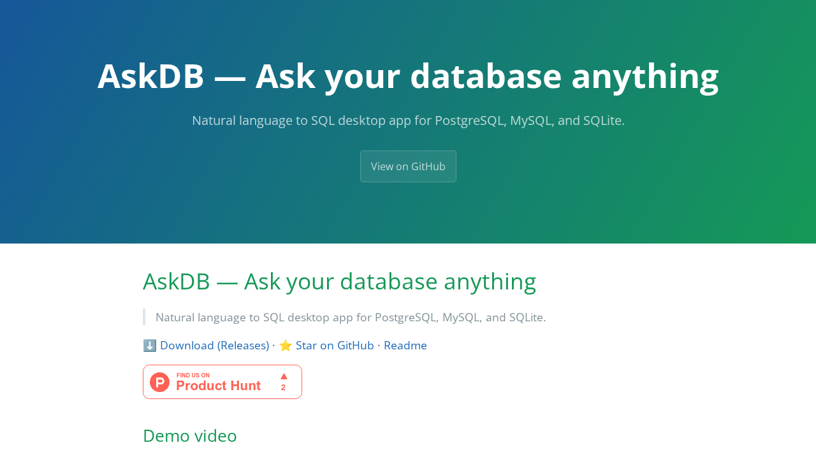Click the blockquote description text
Screen dimensions: 816x459
[351, 316]
